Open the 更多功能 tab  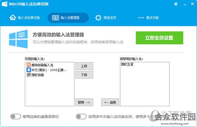click(148, 18)
